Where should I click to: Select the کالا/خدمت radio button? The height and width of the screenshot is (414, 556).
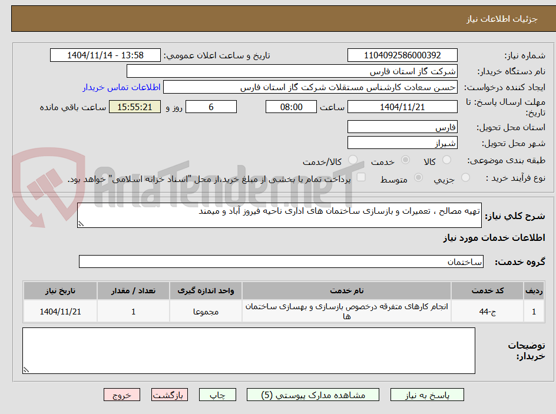(353, 160)
